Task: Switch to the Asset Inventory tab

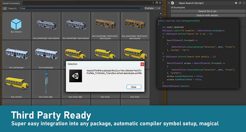Action: pos(11,3)
